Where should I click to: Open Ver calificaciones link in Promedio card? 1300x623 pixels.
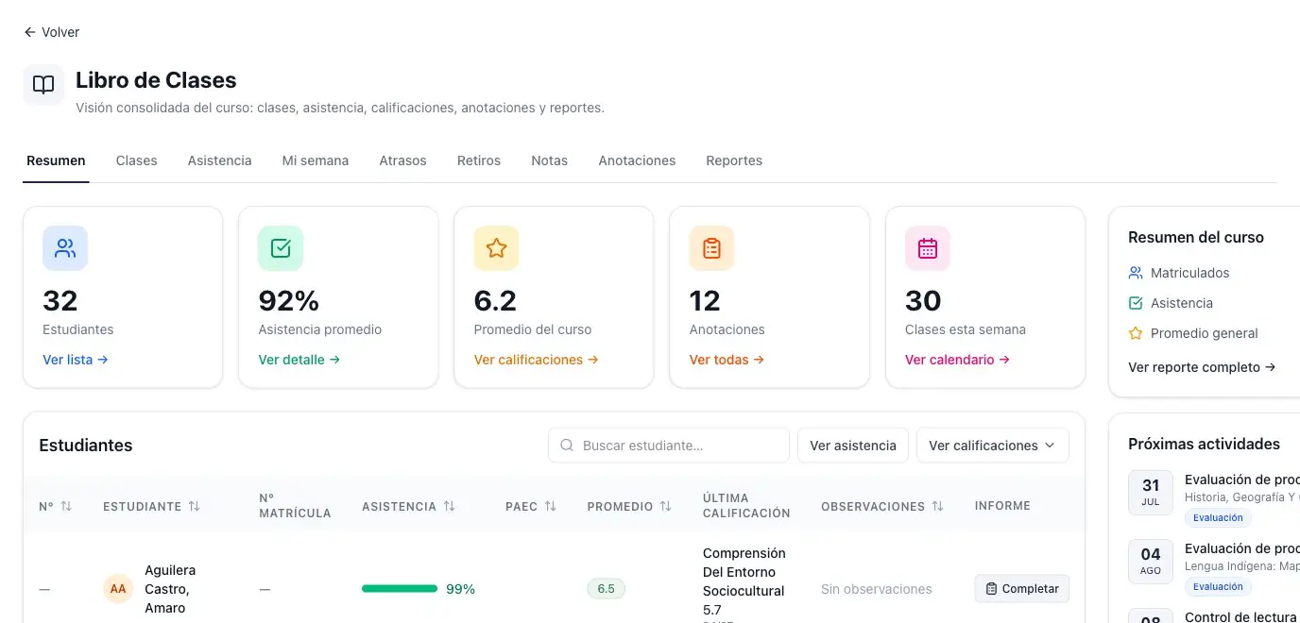point(537,360)
